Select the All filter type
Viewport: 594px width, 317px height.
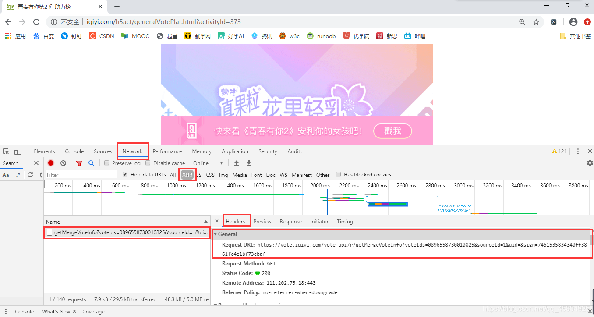pyautogui.click(x=173, y=175)
